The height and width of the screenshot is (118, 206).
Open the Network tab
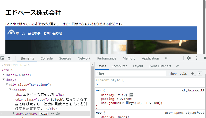tap(84, 58)
